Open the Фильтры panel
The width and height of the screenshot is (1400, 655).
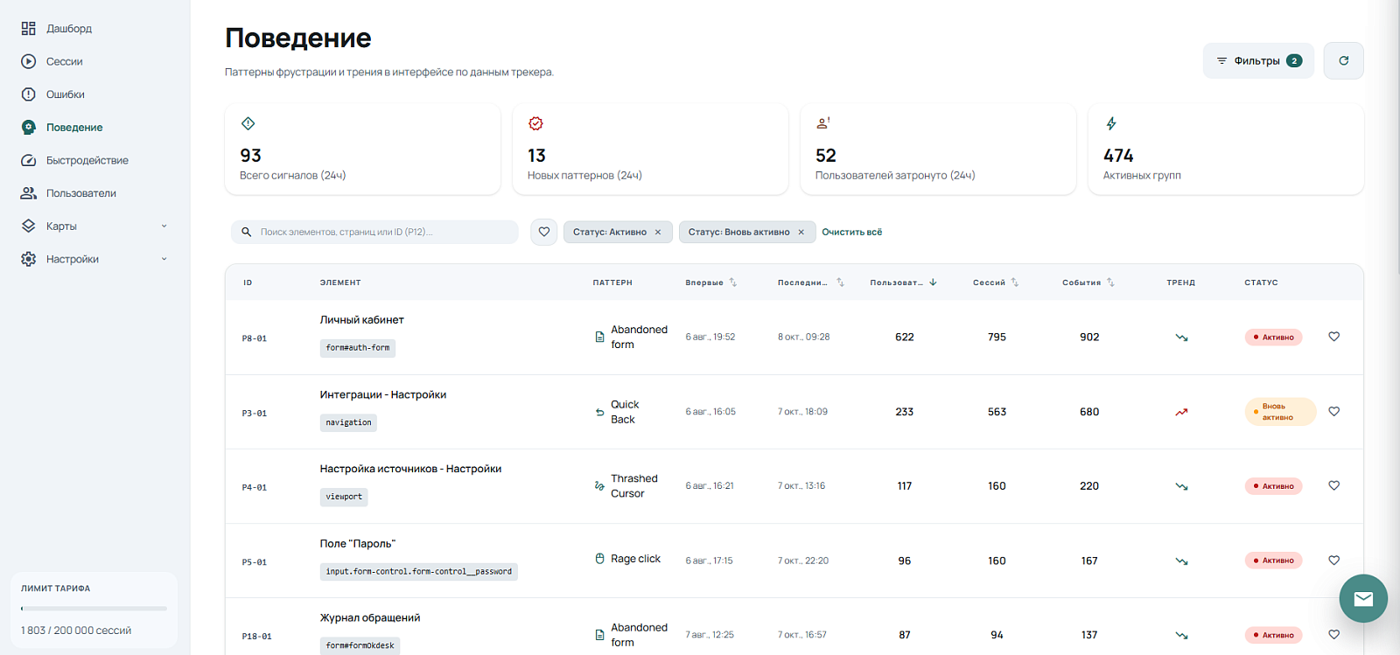tap(1258, 61)
